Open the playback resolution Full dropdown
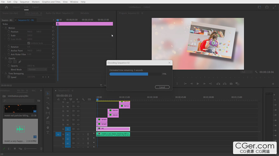Image resolution: width=279 pixels, height=156 pixels. tap(247, 72)
